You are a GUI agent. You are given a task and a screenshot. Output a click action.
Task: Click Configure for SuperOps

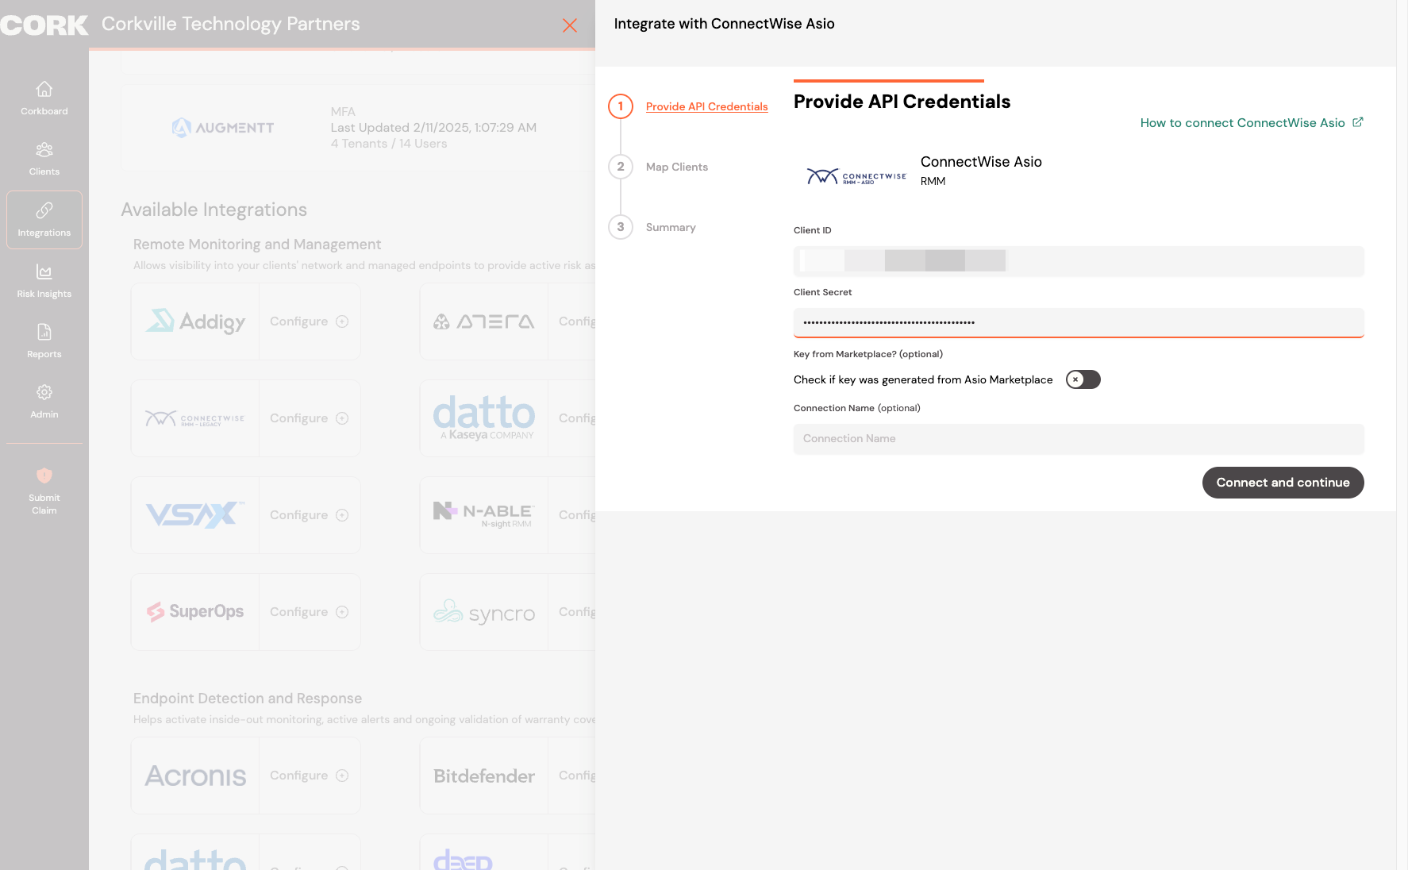(310, 612)
